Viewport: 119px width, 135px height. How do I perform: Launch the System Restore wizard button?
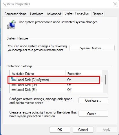click(x=92, y=48)
